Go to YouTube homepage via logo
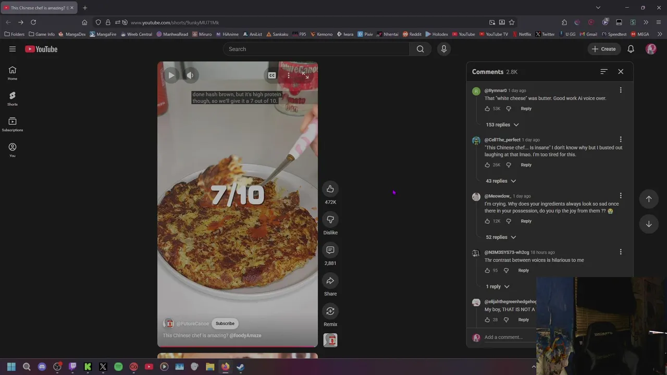 [x=41, y=49]
